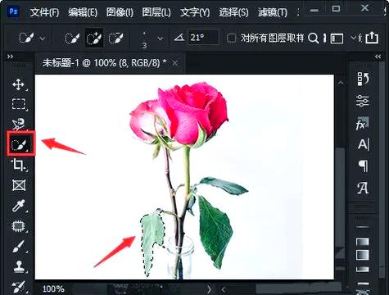Open the workspace switcher dropdown arrow

pos(354,38)
